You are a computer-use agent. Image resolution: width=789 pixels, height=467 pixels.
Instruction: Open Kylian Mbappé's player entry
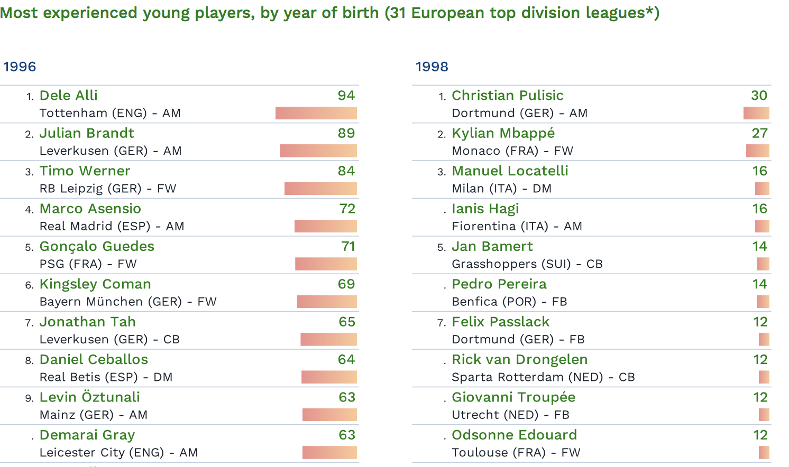pos(503,133)
